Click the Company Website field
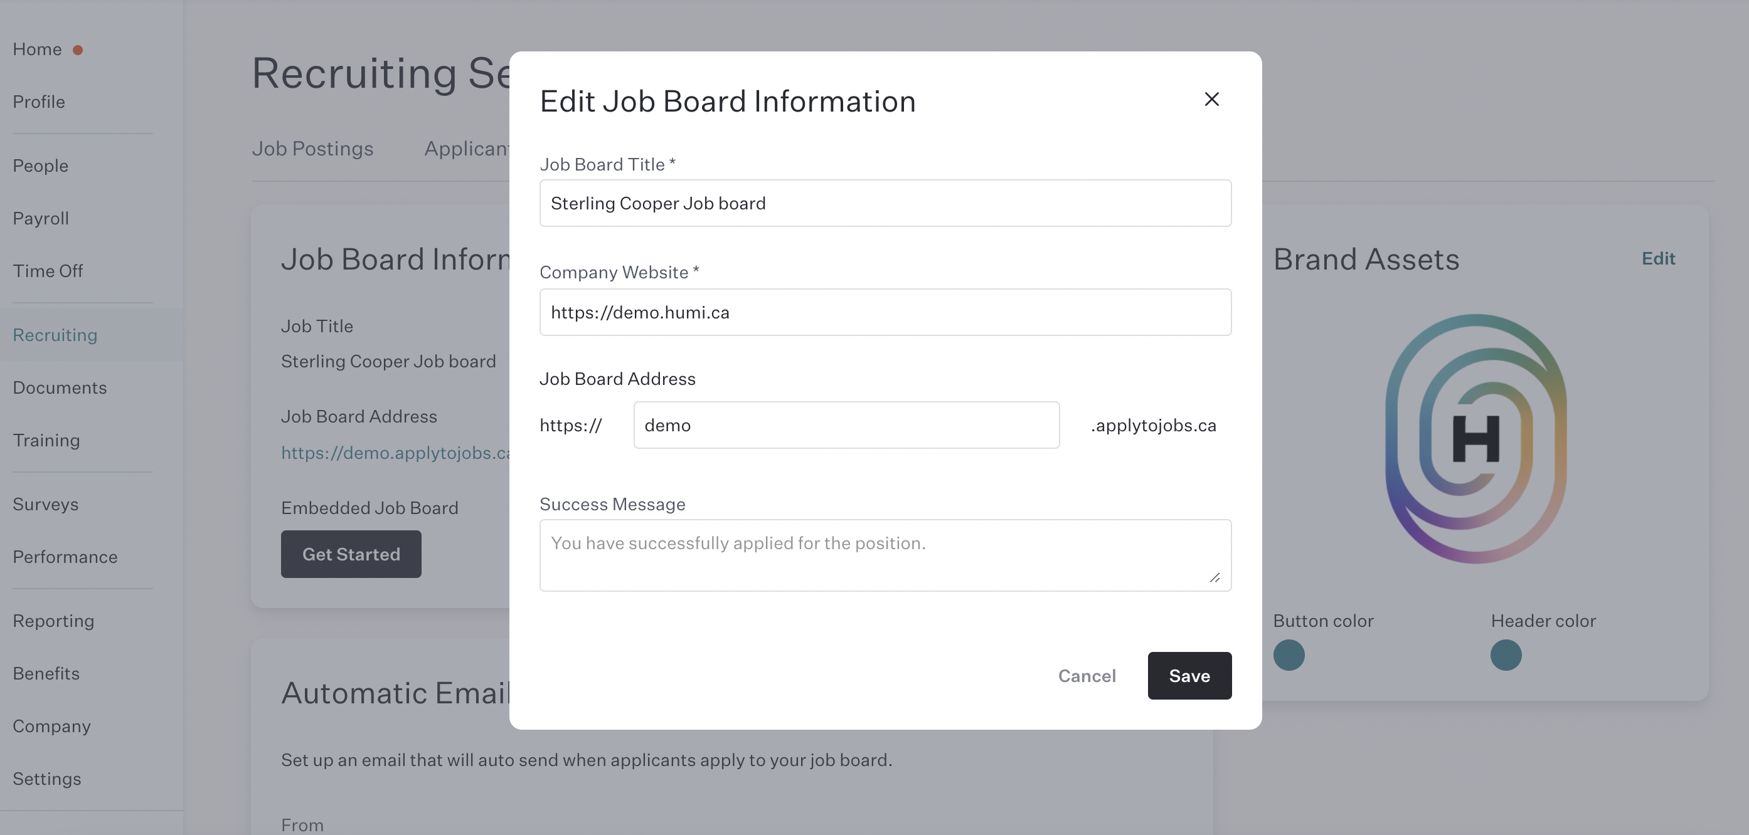The image size is (1749, 835). pyautogui.click(x=885, y=312)
